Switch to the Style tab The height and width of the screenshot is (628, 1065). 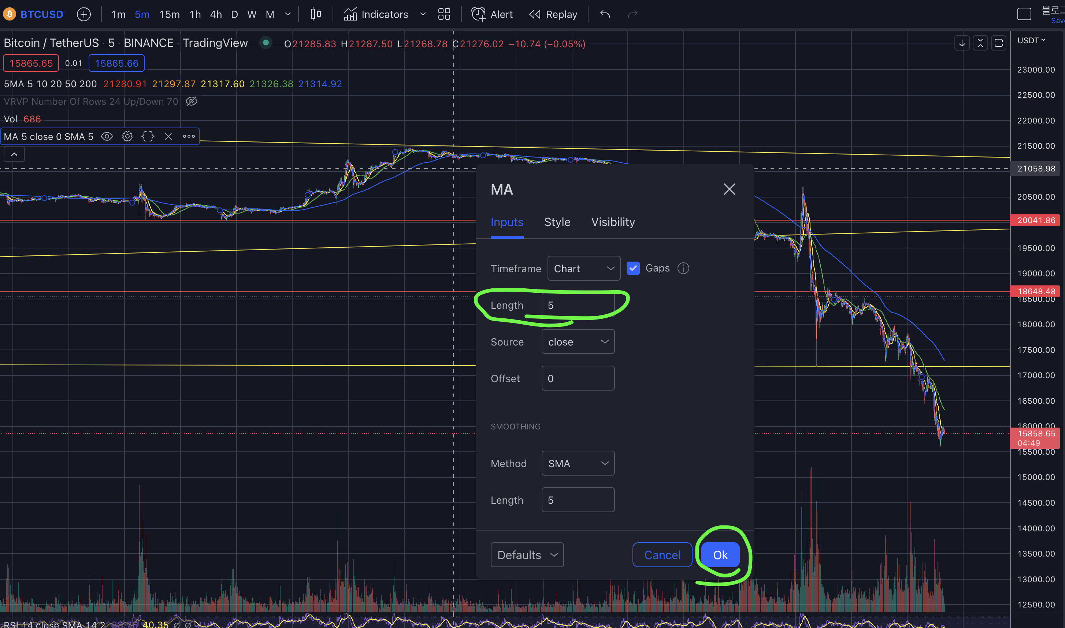click(x=557, y=222)
